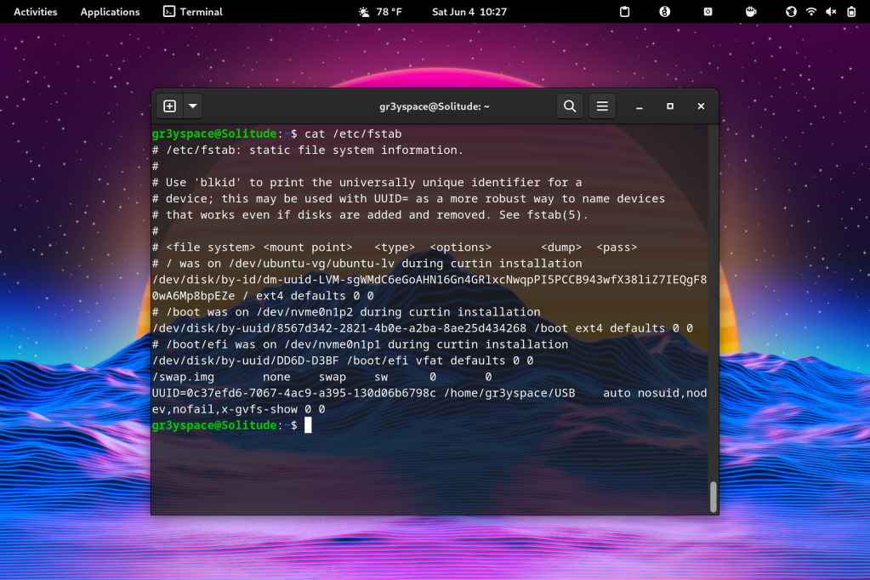This screenshot has width=870, height=580.
Task: Click the terminal's vertical scrollbar
Action: pos(713,496)
